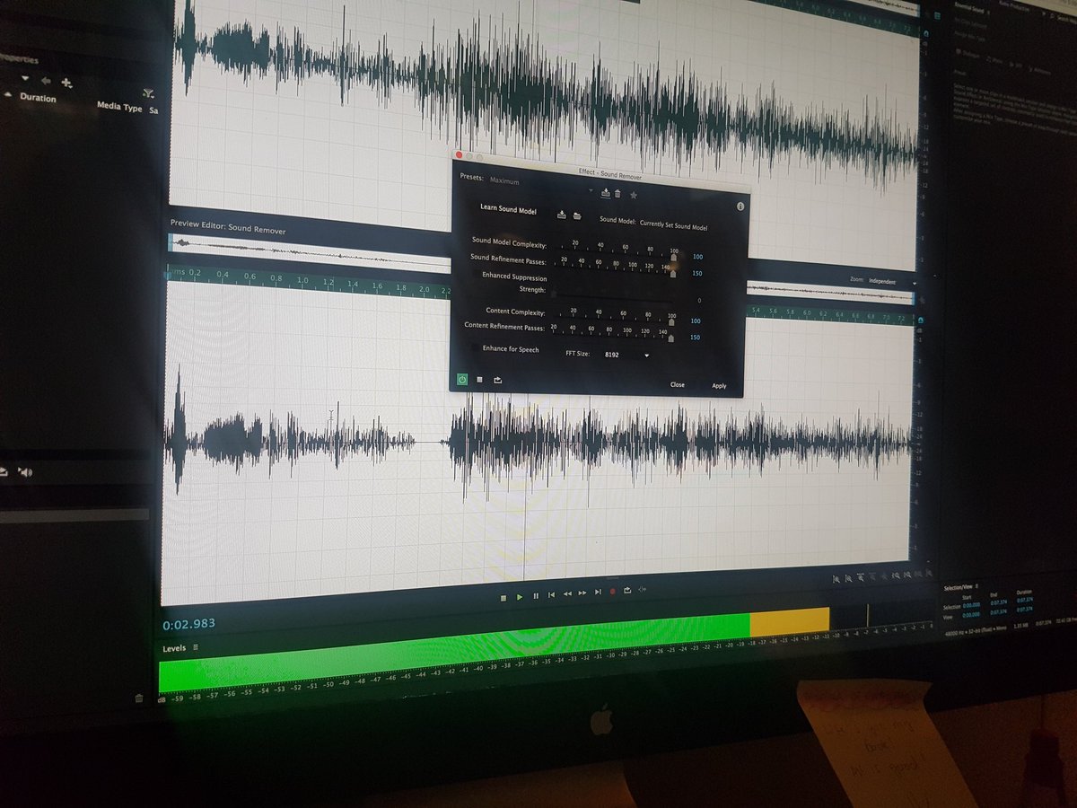Click the Files panel left arrow icon
This screenshot has height=808, width=1077.
(45, 81)
